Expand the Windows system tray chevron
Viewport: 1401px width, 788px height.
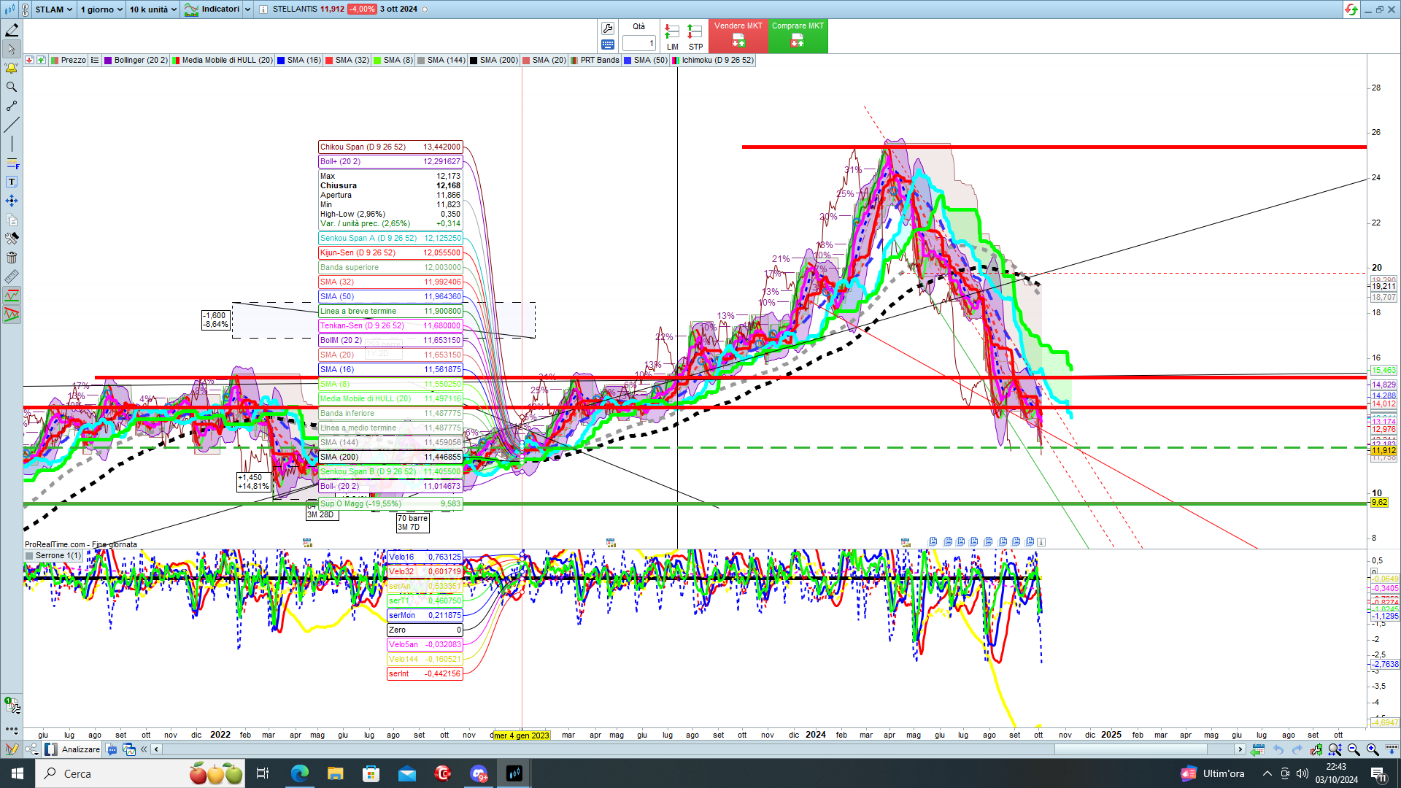(1267, 773)
